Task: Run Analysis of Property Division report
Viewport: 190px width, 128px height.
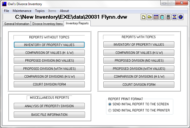Action: pyautogui.click(x=49, y=106)
